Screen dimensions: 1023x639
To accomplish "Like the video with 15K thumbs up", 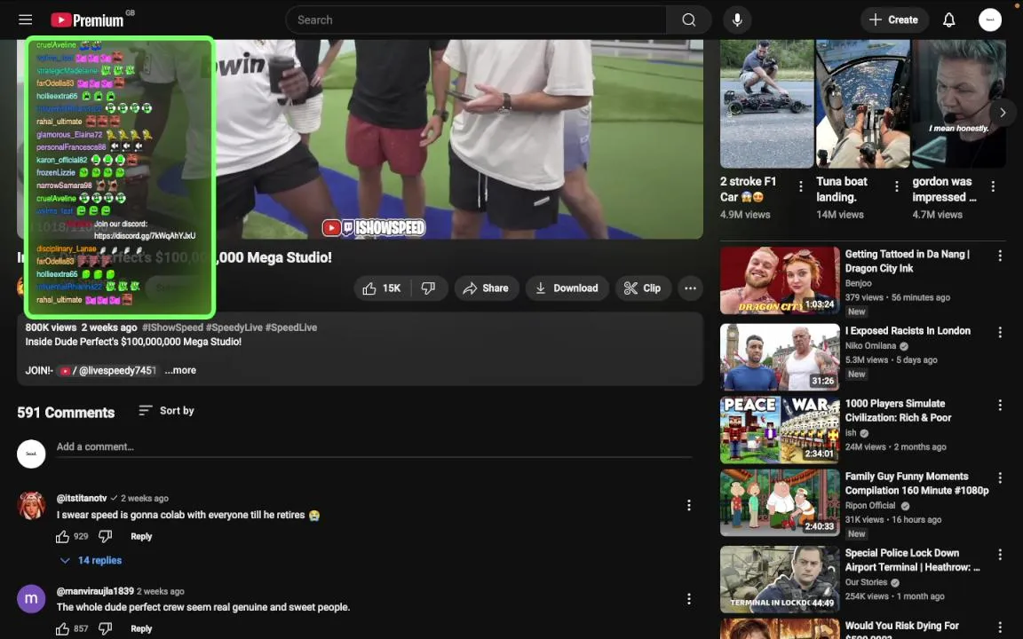I will point(383,288).
